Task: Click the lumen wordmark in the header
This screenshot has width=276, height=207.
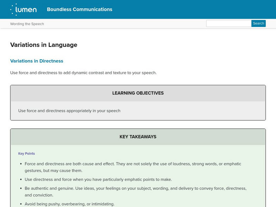Action: coord(27,10)
